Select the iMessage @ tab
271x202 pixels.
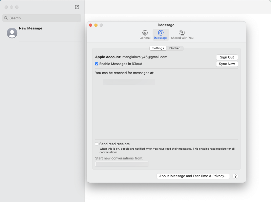click(161, 35)
